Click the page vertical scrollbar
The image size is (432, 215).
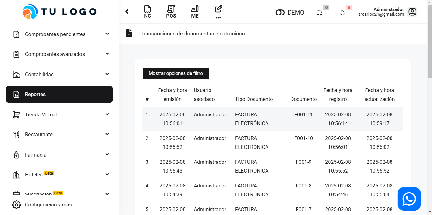[429, 41]
